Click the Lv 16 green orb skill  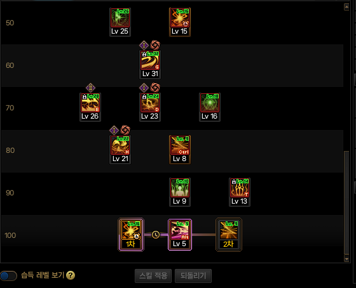click(210, 107)
